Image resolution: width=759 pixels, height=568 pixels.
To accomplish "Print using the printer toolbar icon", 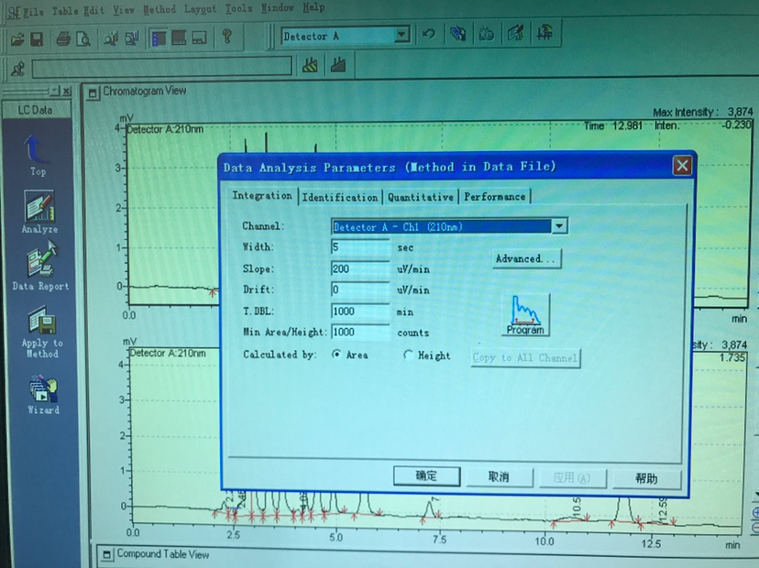I will coord(63,38).
